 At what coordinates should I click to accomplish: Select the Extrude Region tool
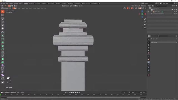[3, 43]
